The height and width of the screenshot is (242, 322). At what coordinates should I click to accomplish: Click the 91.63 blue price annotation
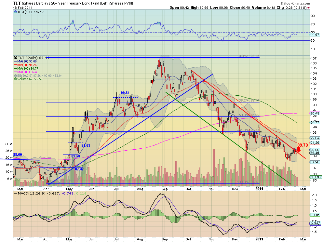[x=86, y=145]
